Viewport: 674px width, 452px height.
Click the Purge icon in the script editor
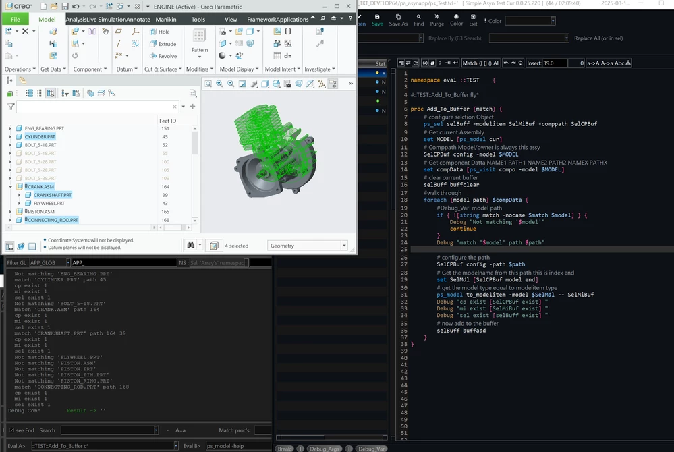tap(437, 20)
